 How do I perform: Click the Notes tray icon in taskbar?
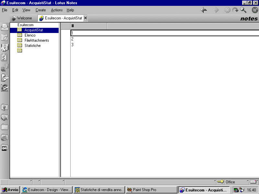[x=242, y=190]
